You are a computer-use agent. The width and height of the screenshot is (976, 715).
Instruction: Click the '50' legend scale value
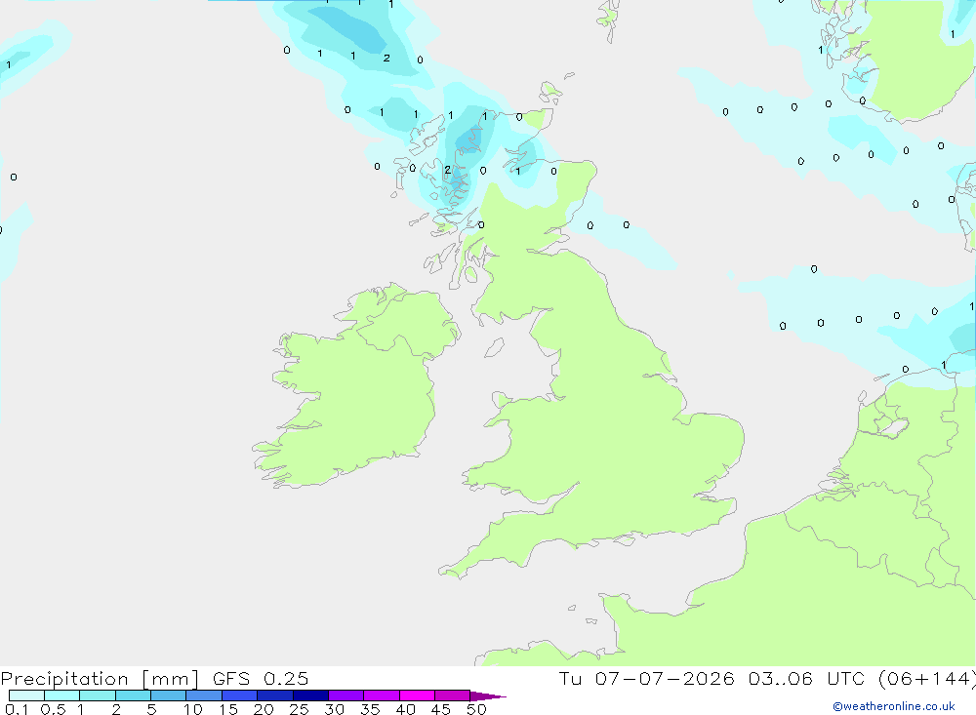coord(477,709)
